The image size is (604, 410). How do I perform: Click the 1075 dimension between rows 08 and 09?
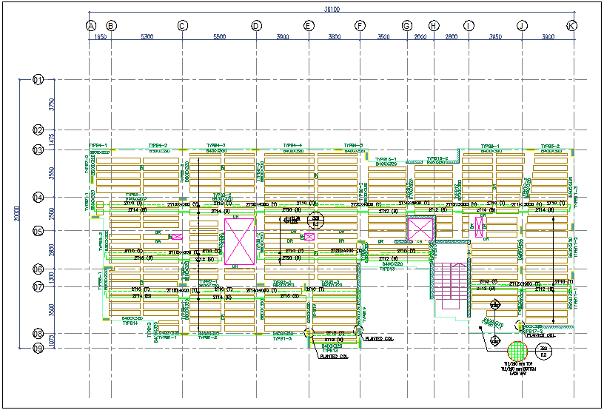tap(52, 340)
